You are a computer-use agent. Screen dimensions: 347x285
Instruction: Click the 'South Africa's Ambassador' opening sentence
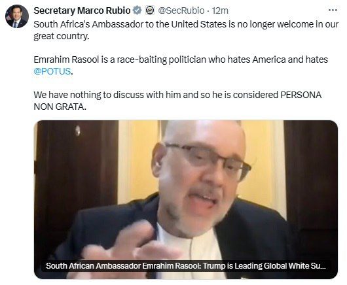tap(186, 24)
